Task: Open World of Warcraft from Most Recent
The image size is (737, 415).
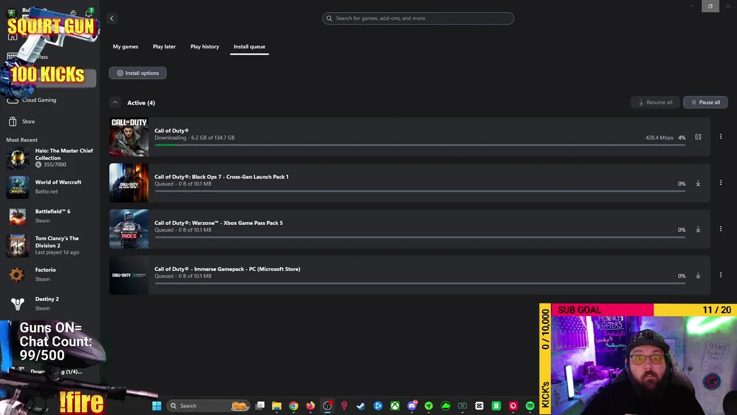Action: pyautogui.click(x=51, y=187)
